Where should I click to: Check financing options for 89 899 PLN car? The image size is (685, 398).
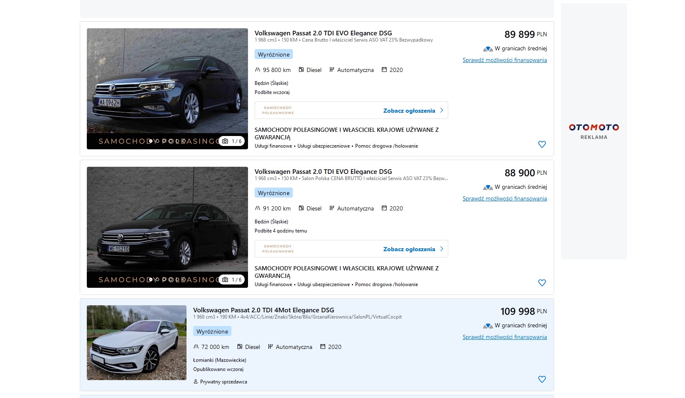coord(505,60)
